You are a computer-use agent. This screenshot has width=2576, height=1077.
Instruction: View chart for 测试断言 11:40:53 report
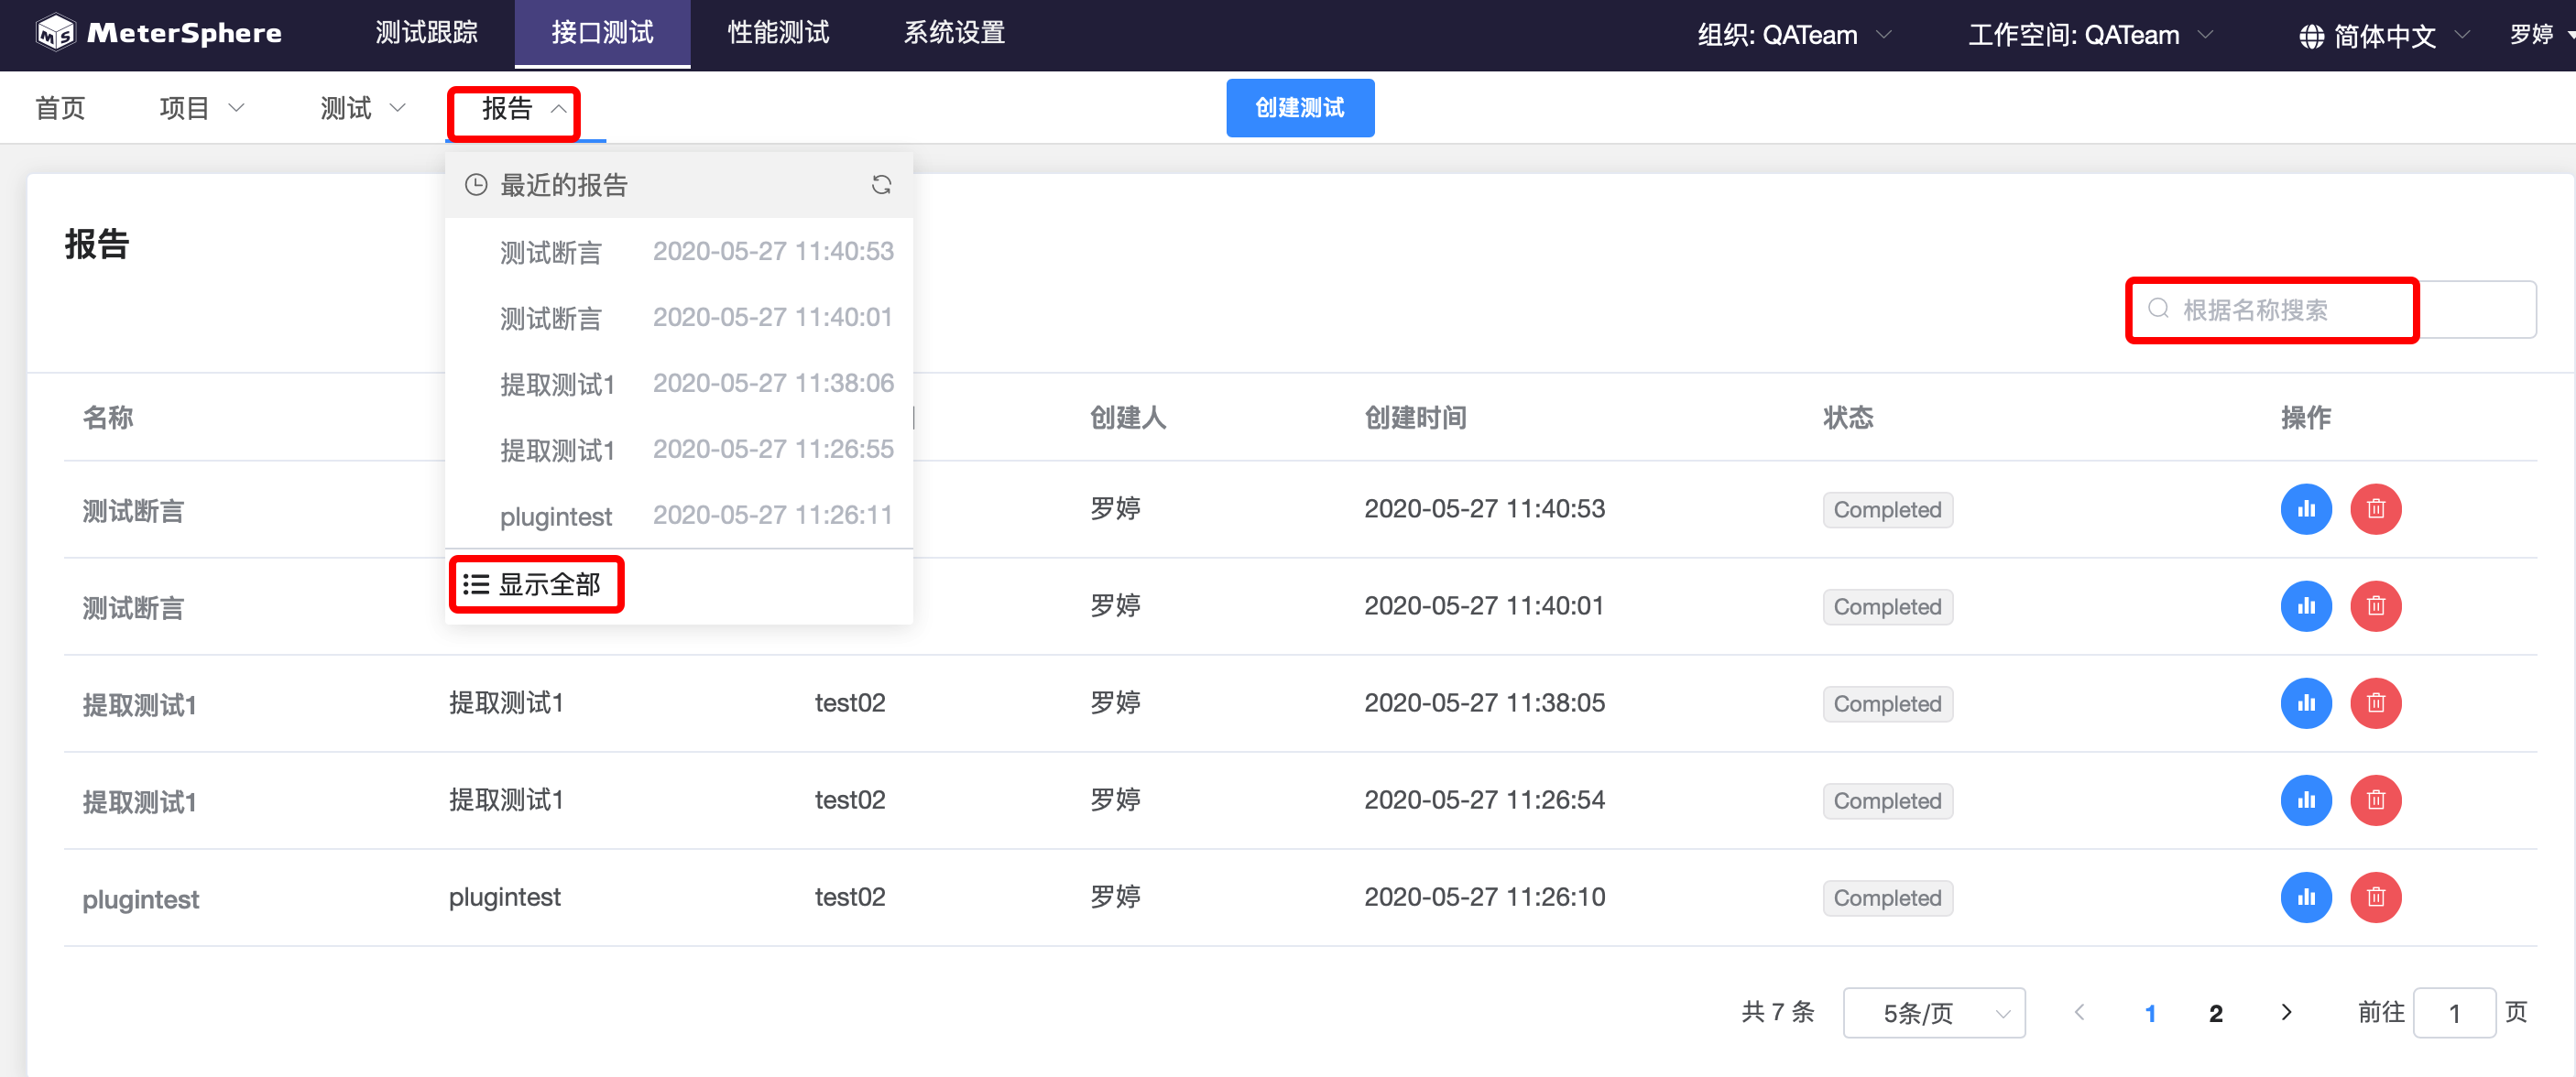[2305, 509]
